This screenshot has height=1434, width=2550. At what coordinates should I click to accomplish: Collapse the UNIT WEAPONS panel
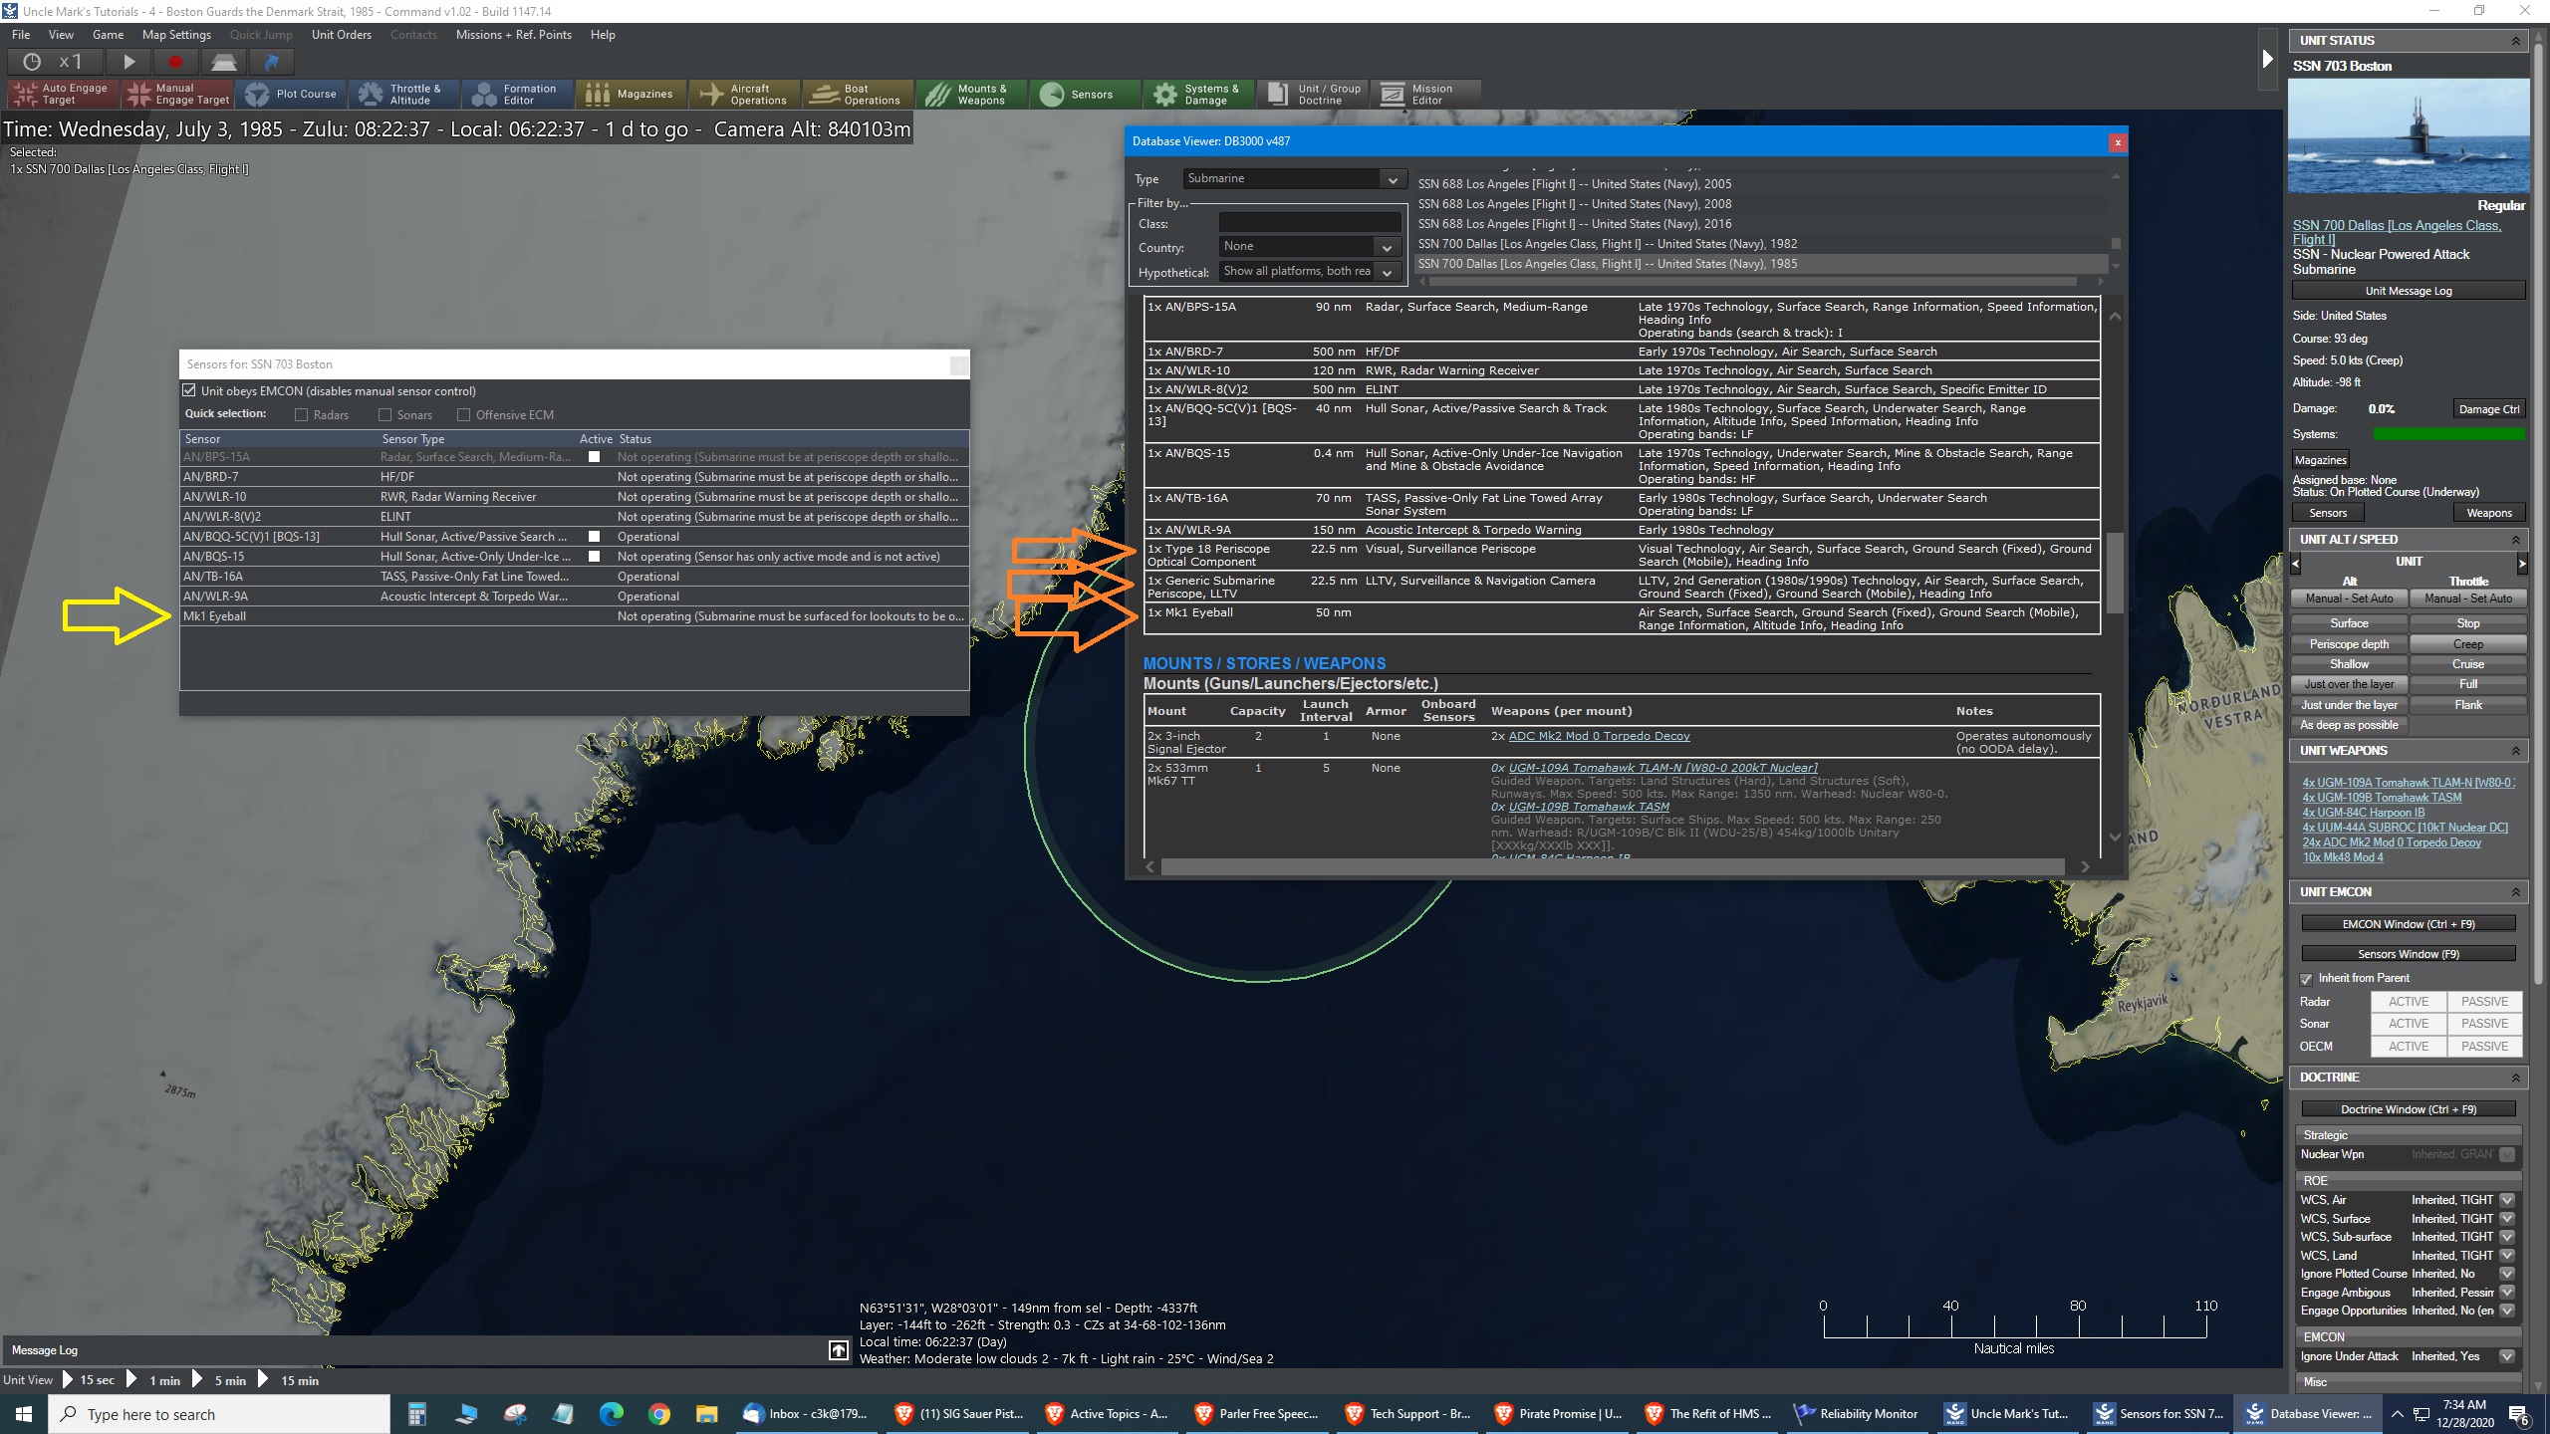(2515, 751)
